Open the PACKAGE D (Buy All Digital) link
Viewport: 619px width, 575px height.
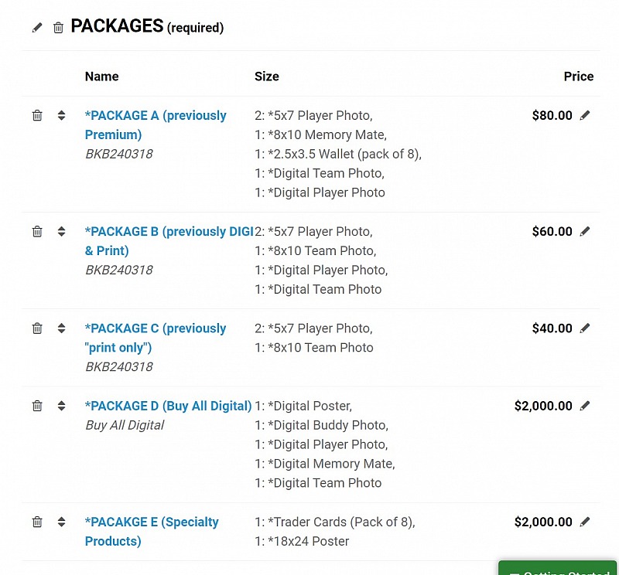pos(168,406)
